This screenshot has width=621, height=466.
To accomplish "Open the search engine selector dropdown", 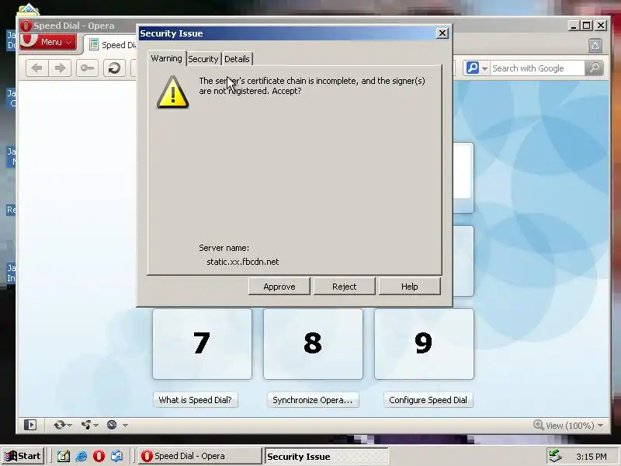I will click(x=477, y=68).
